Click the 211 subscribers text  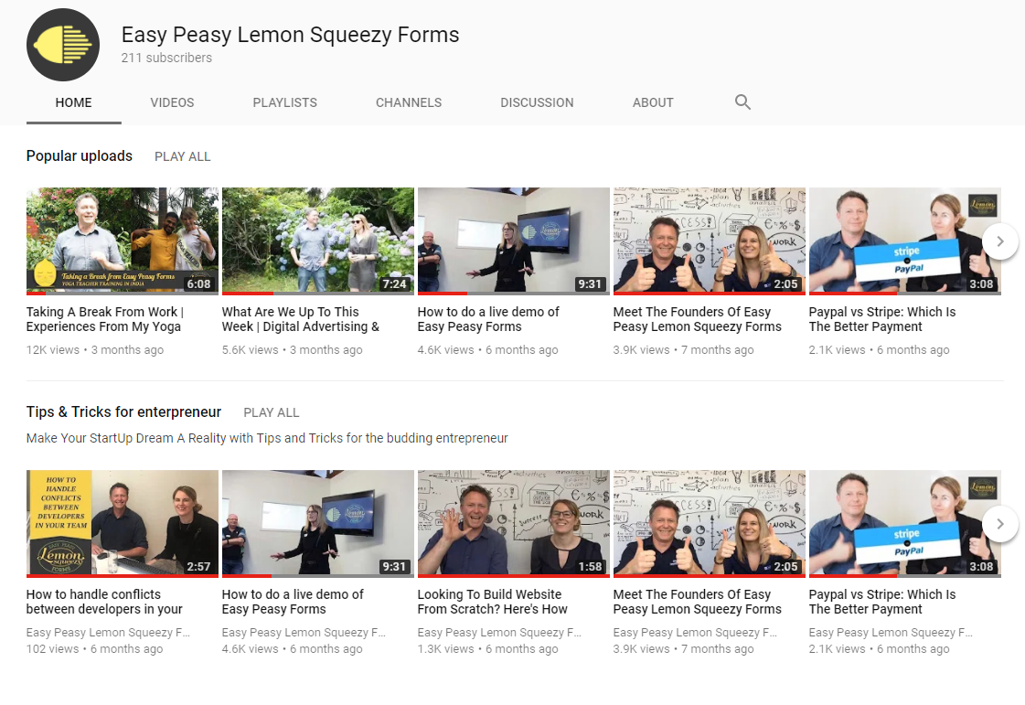(166, 58)
